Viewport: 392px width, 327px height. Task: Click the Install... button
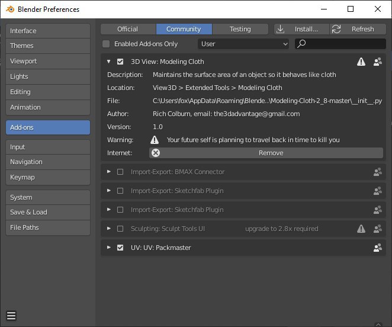(x=302, y=29)
